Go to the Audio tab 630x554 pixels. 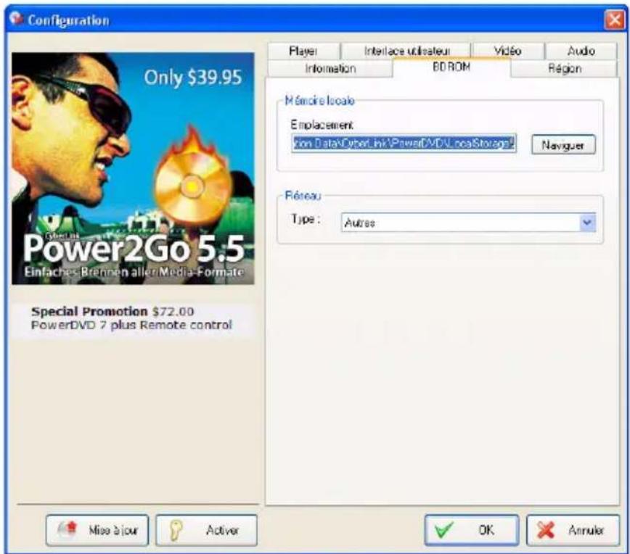click(x=581, y=51)
